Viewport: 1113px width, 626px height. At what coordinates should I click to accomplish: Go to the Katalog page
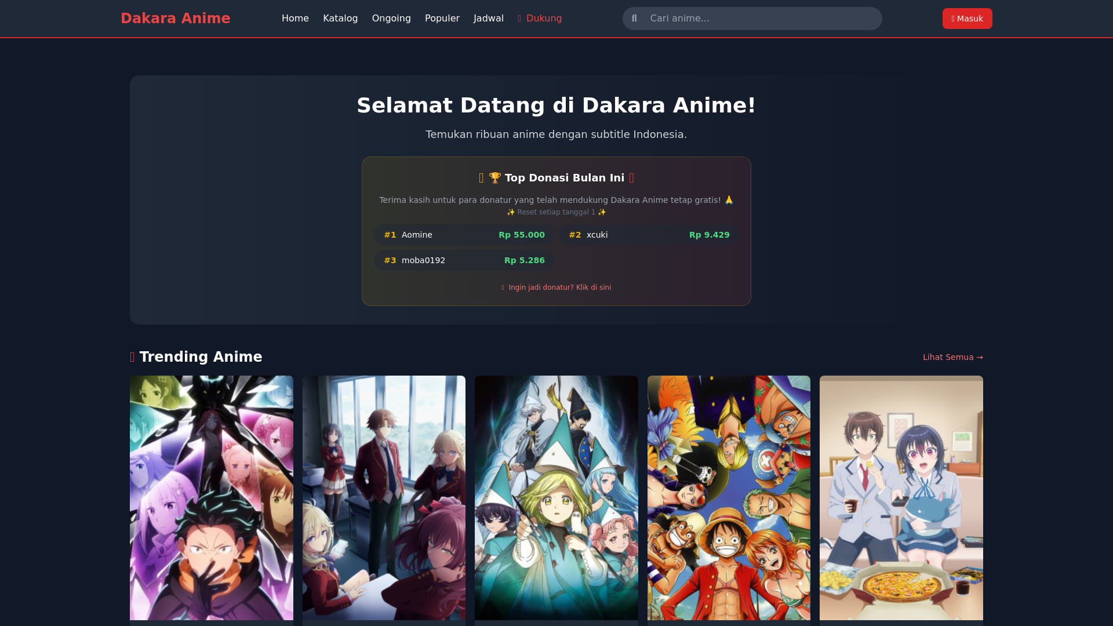click(x=340, y=19)
